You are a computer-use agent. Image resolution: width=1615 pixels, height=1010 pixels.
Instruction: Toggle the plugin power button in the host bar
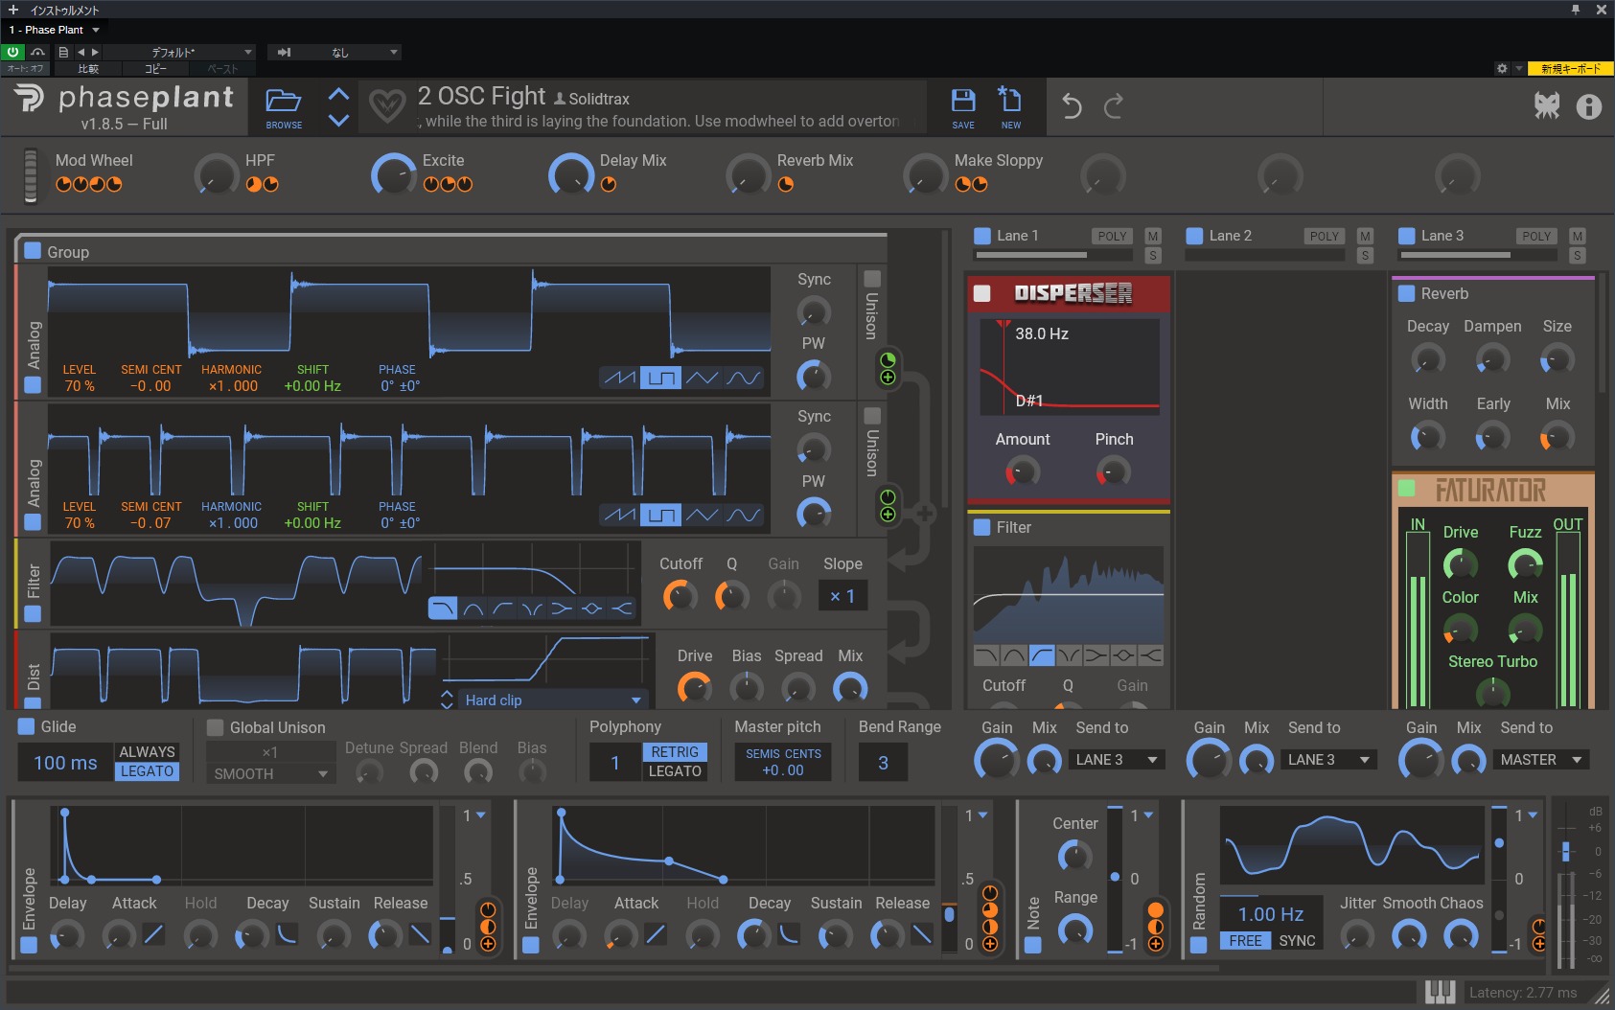(13, 52)
